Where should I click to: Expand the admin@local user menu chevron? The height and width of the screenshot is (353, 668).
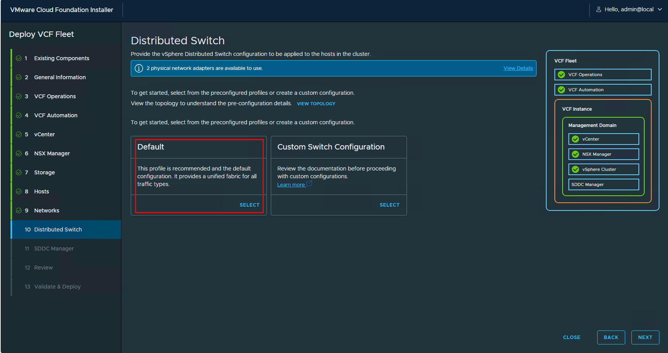(x=660, y=9)
